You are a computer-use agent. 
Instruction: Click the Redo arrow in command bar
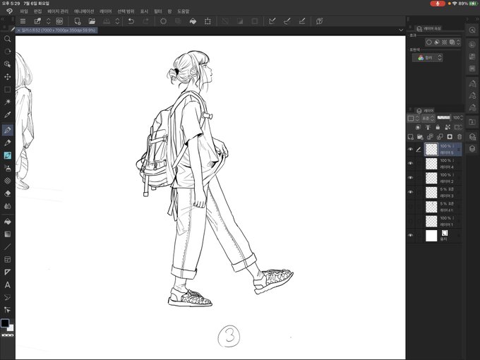click(x=145, y=21)
